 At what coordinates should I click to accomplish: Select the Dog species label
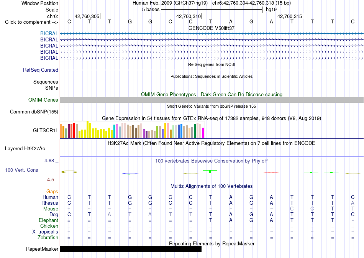pyautogui.click(x=54, y=214)
